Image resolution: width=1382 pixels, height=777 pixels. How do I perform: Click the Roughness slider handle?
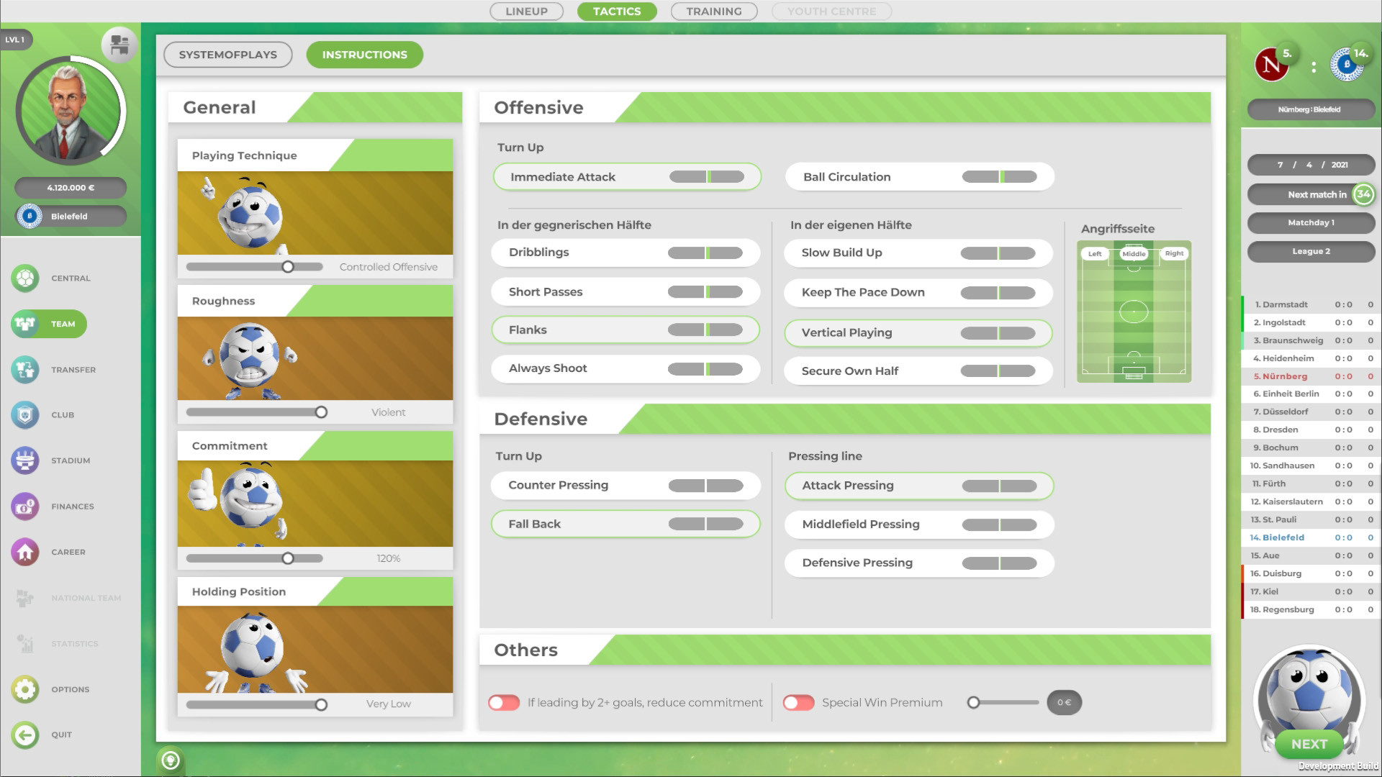coord(321,412)
